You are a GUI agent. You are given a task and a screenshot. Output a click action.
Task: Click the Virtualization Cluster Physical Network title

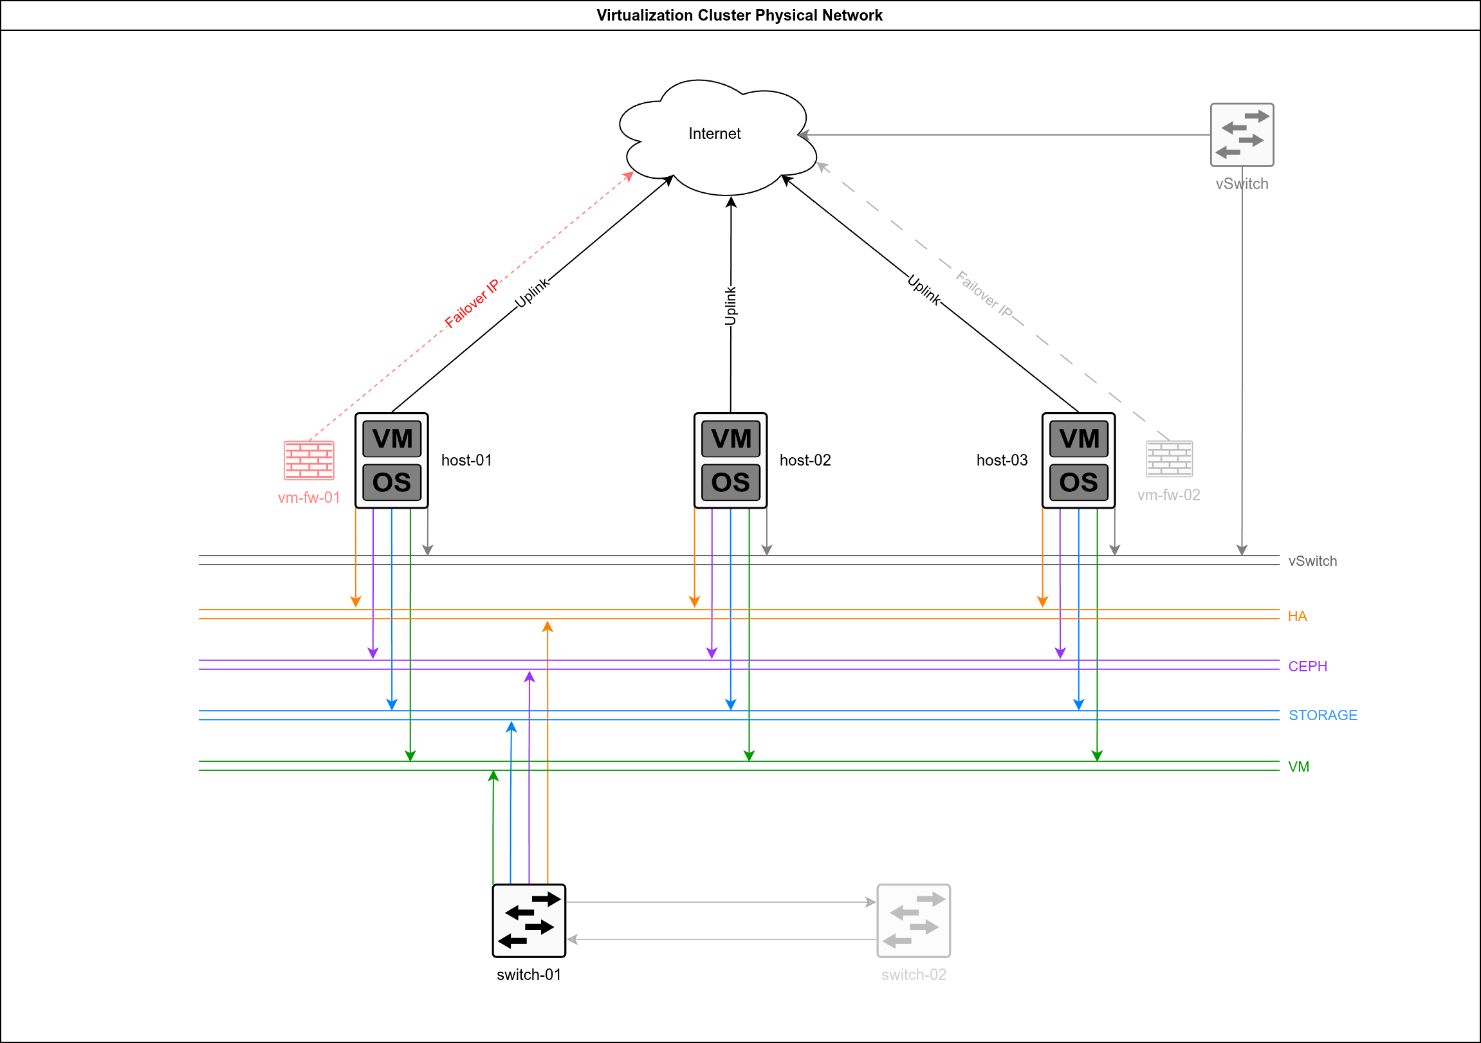click(x=740, y=15)
